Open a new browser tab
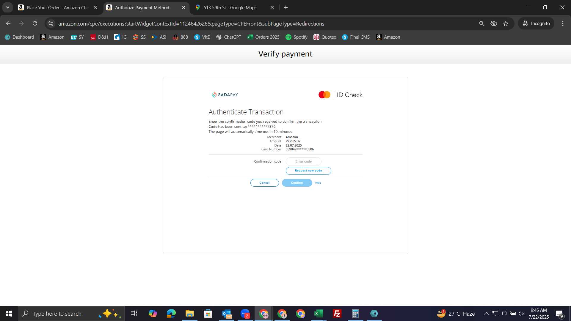571x321 pixels. (x=286, y=7)
